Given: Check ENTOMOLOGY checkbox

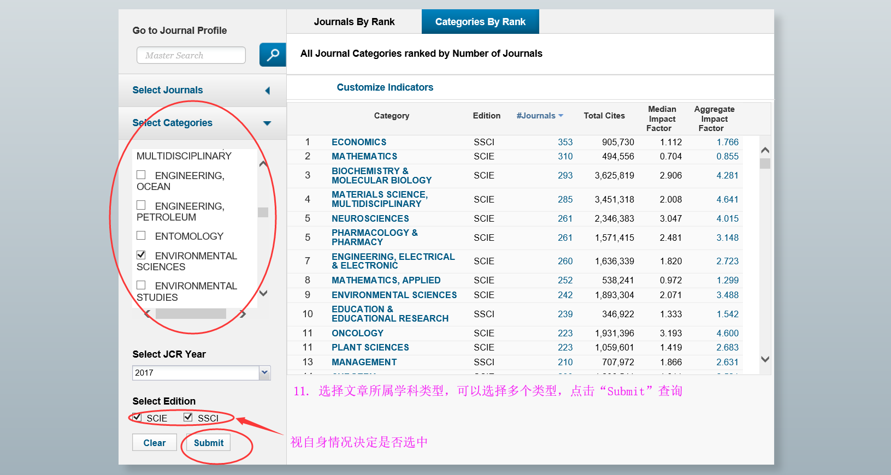Looking at the screenshot, I should coord(141,235).
